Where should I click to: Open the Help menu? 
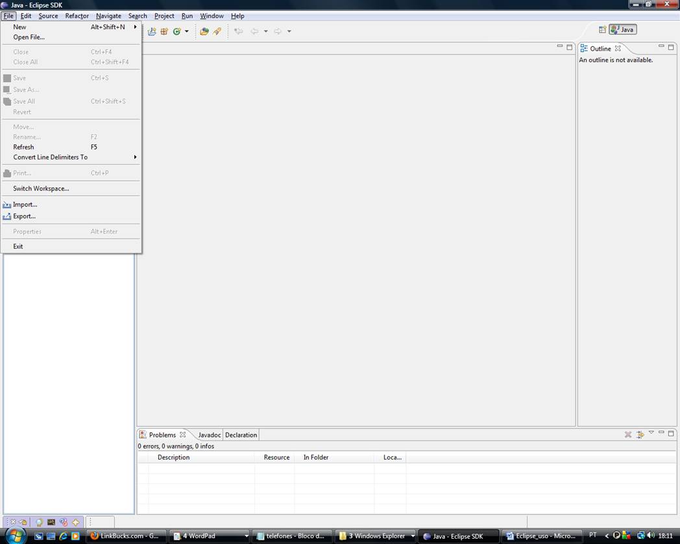[237, 16]
